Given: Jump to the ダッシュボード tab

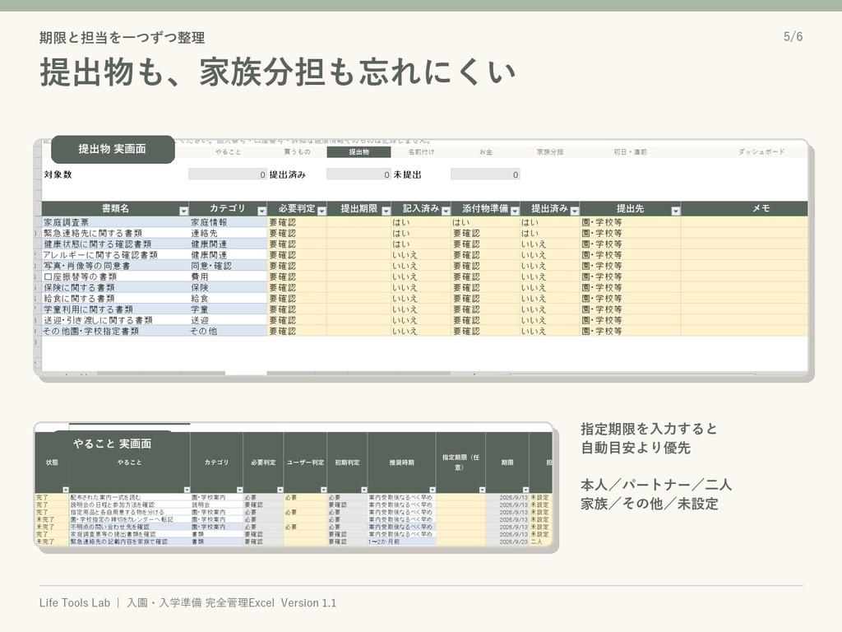Looking at the screenshot, I should (761, 152).
